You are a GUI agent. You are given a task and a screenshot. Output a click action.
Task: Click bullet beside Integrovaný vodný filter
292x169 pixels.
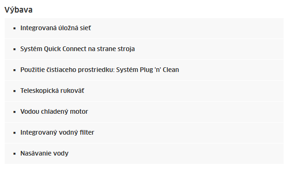[14, 133]
